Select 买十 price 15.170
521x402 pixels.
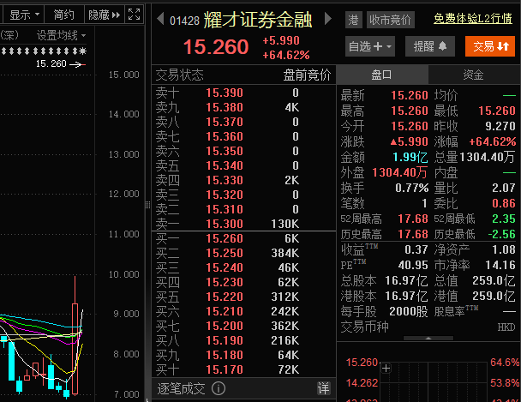225,369
